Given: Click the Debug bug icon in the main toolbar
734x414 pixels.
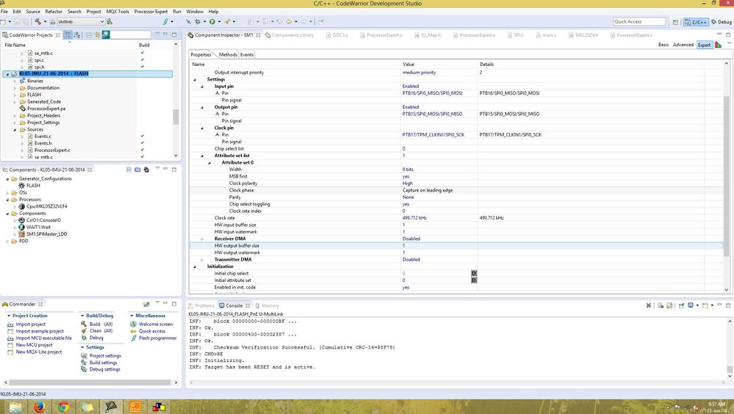Looking at the screenshot, I should [198, 21].
